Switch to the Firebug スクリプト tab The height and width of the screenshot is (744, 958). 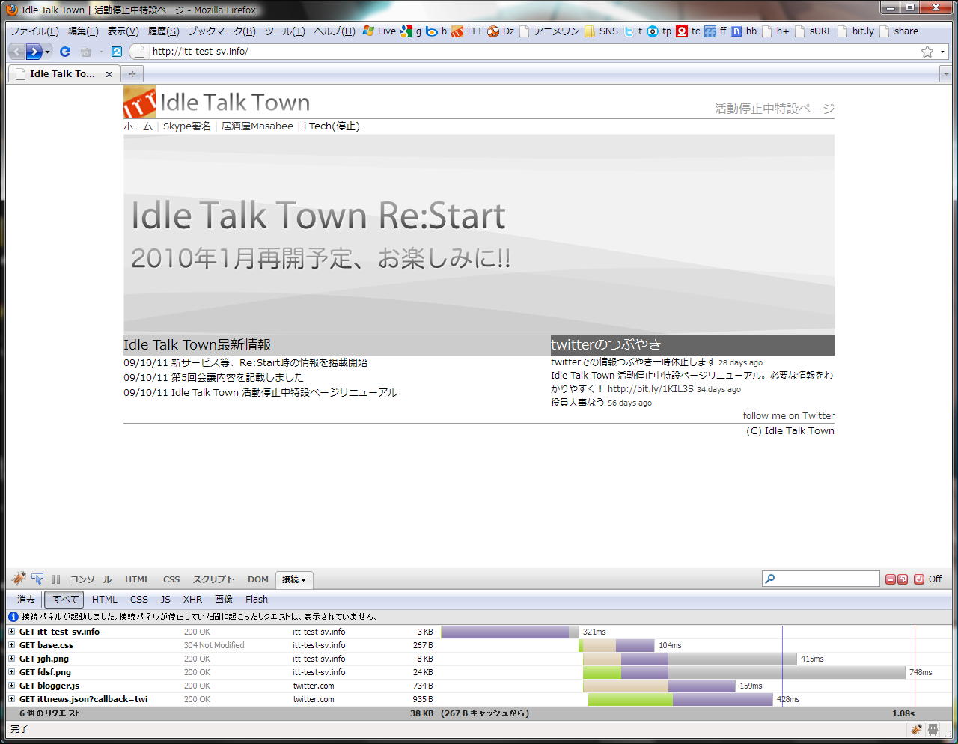[213, 579]
